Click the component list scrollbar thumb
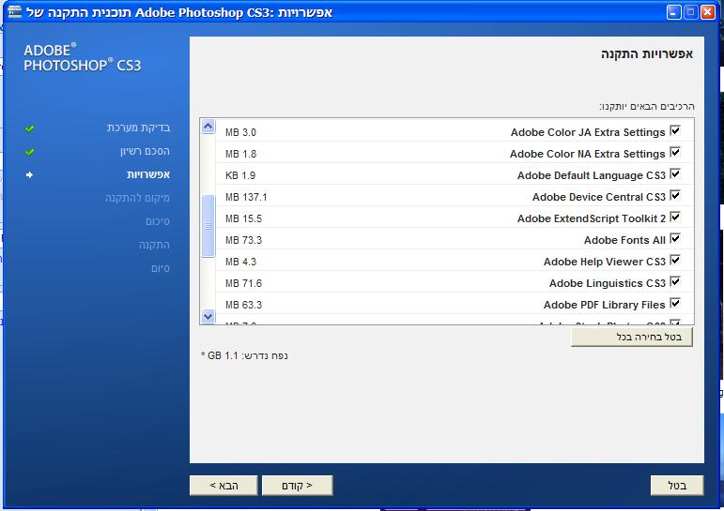This screenshot has height=511, width=724. click(x=208, y=226)
